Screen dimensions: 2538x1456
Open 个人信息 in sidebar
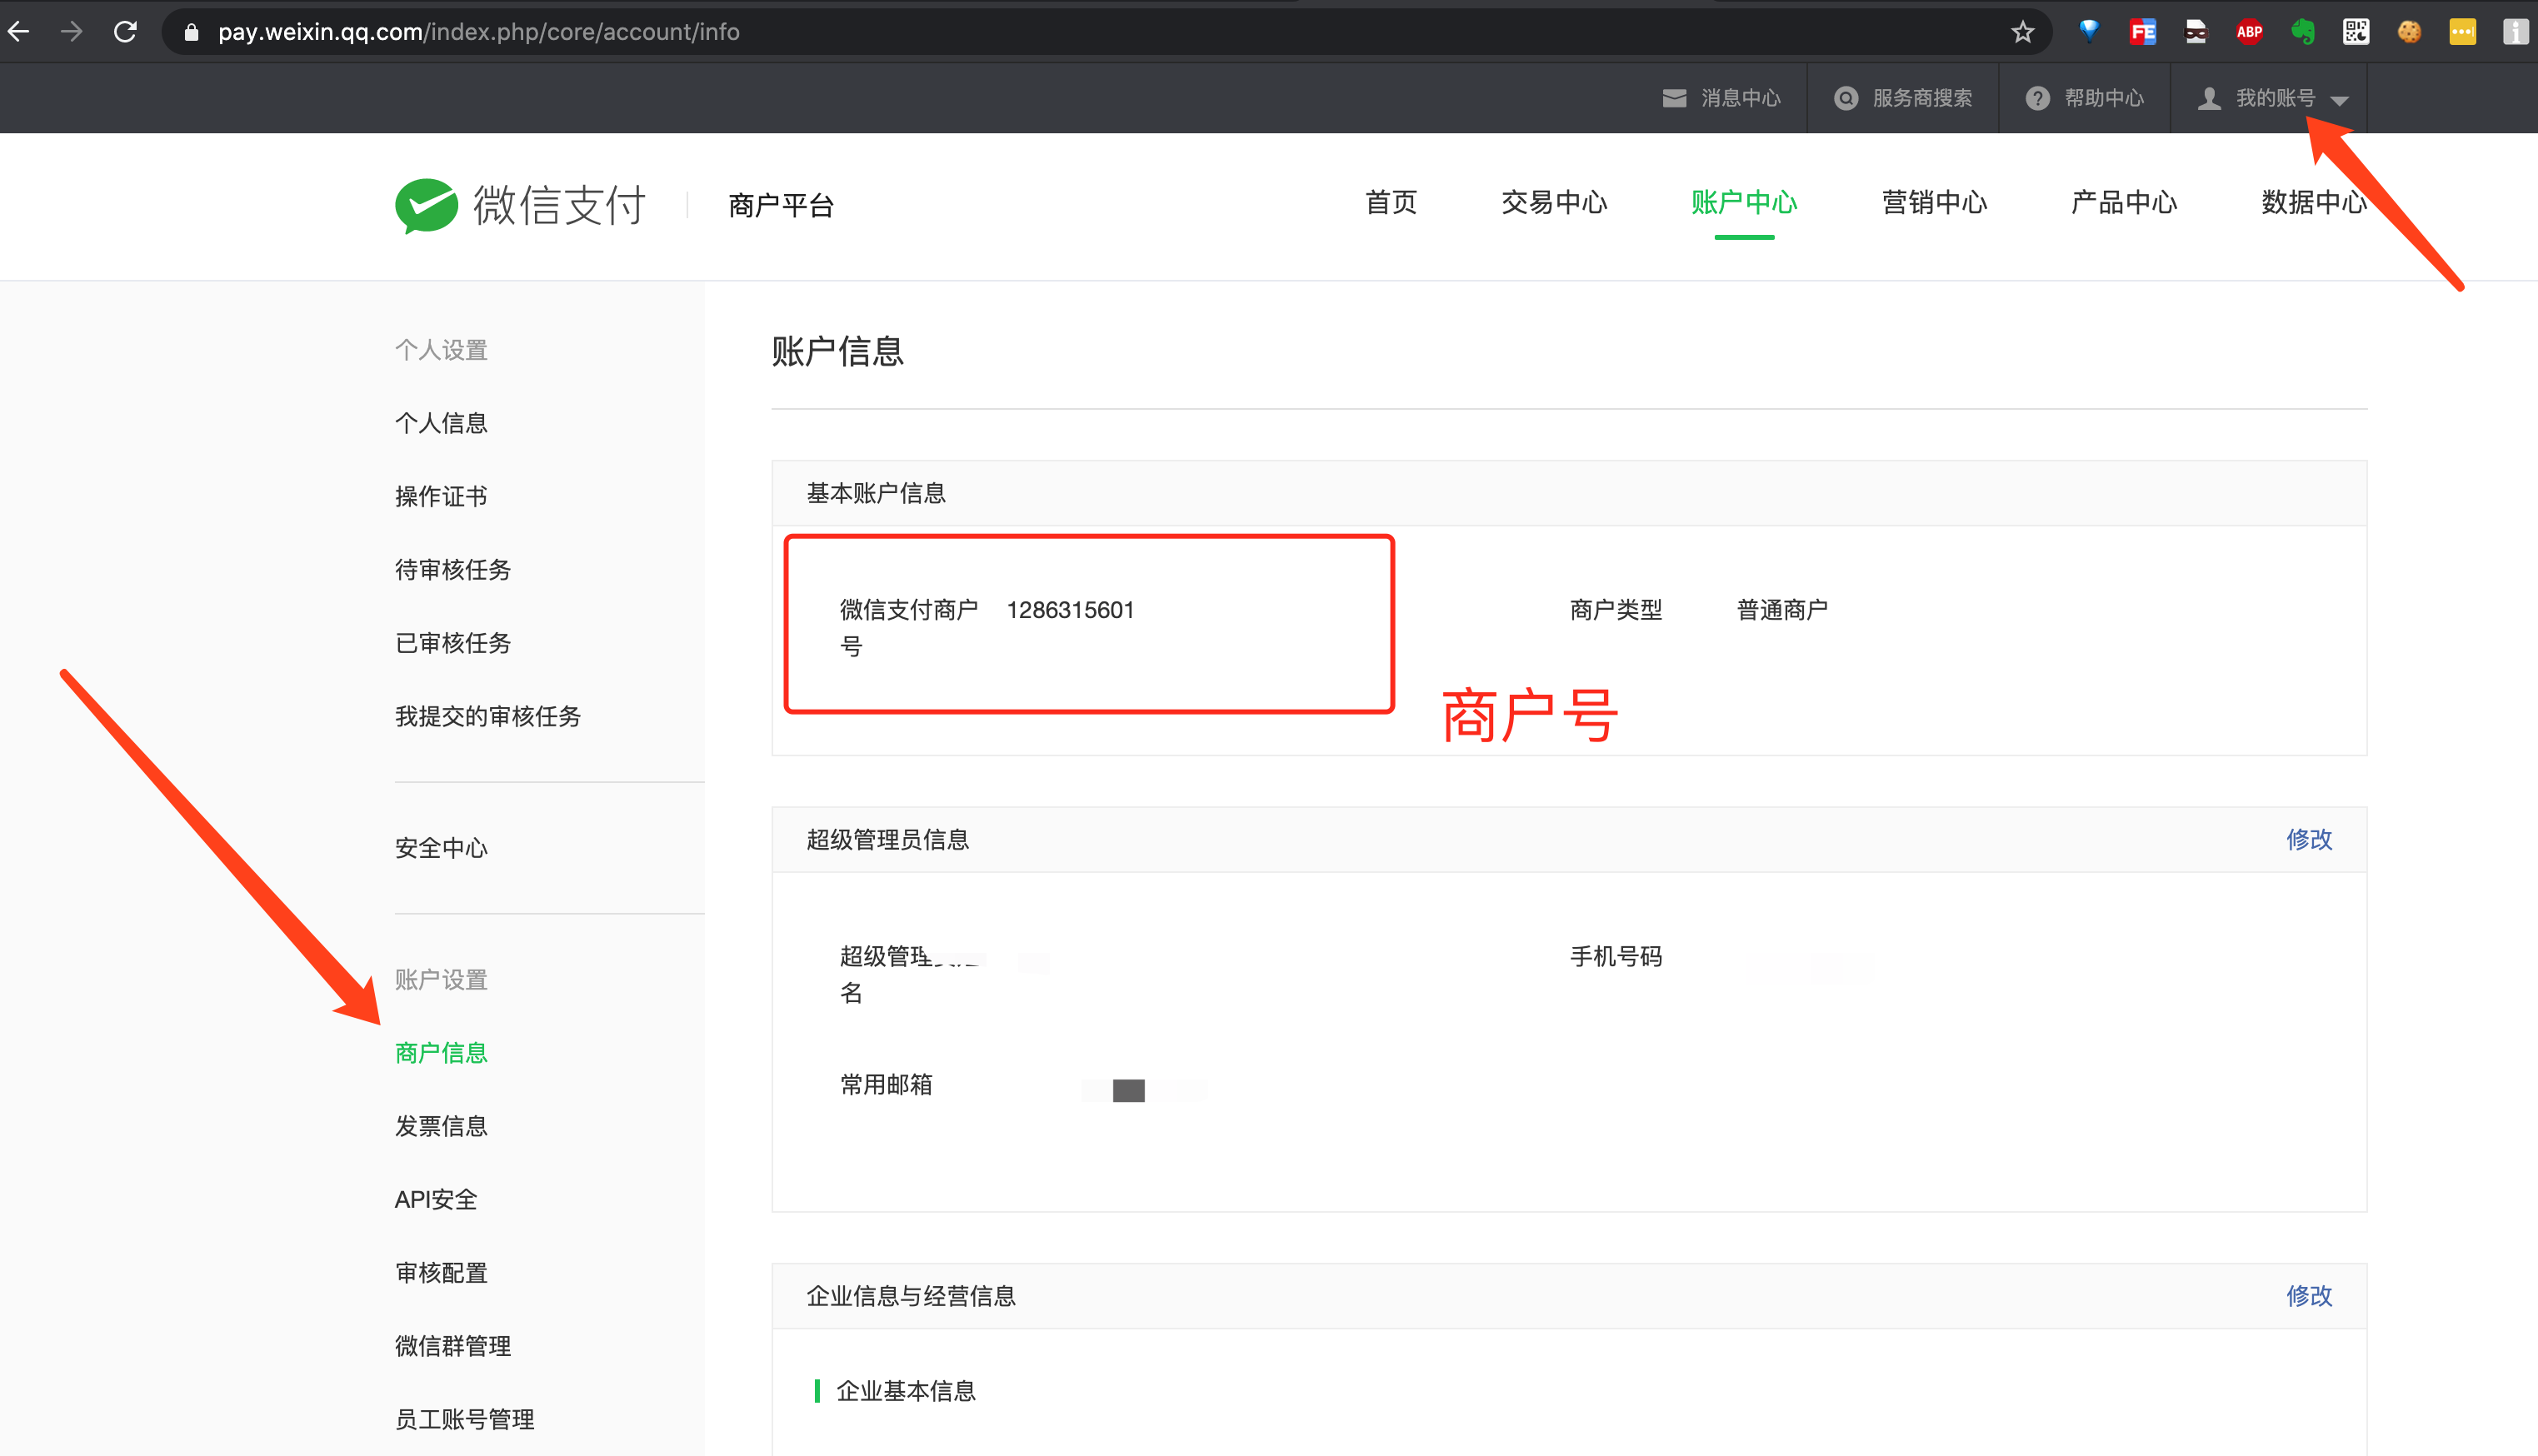pos(441,423)
